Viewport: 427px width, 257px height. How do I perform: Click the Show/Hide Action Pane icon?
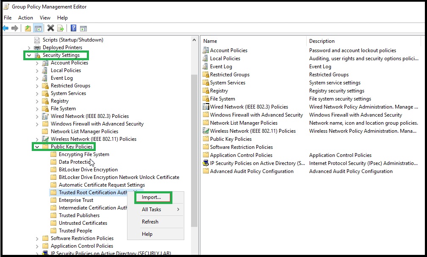coord(83,28)
